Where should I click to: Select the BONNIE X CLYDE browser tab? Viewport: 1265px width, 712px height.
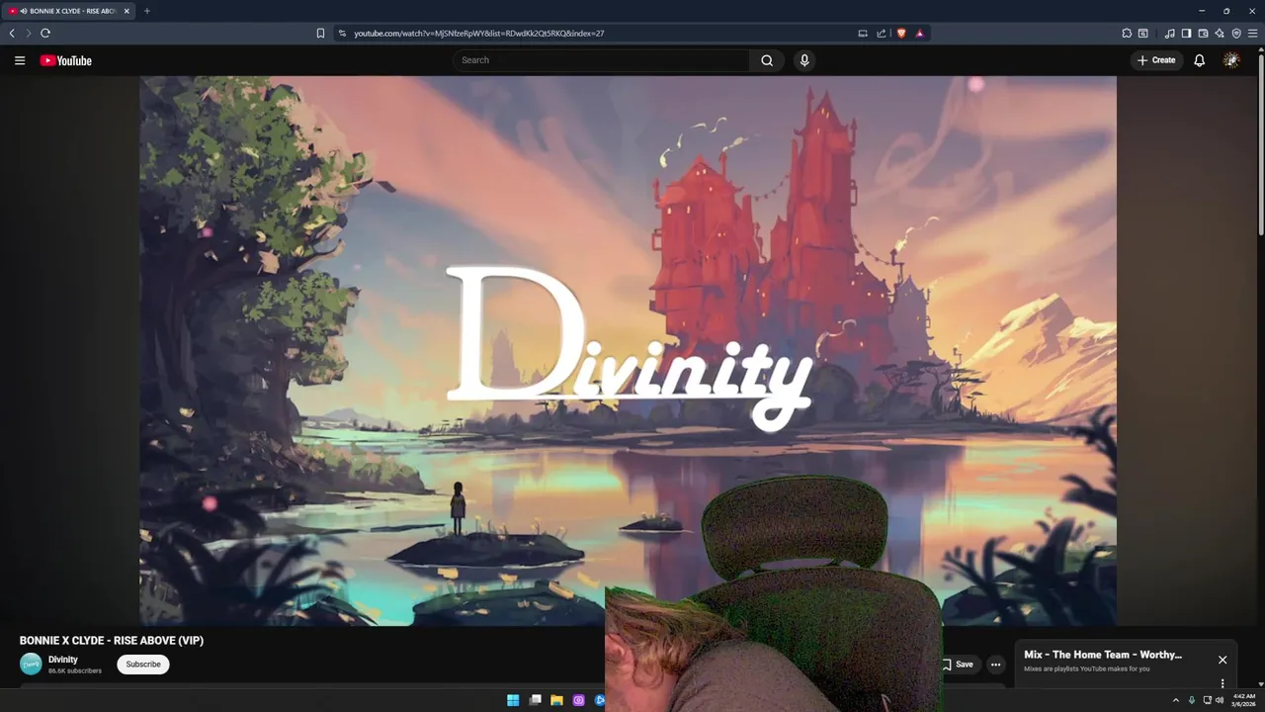[x=69, y=11]
